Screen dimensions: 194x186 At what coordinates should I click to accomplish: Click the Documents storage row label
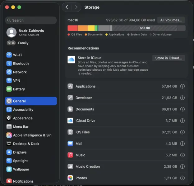point(85,109)
